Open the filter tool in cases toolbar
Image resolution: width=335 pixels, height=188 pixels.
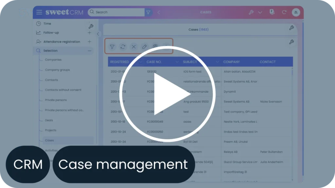tap(112, 47)
